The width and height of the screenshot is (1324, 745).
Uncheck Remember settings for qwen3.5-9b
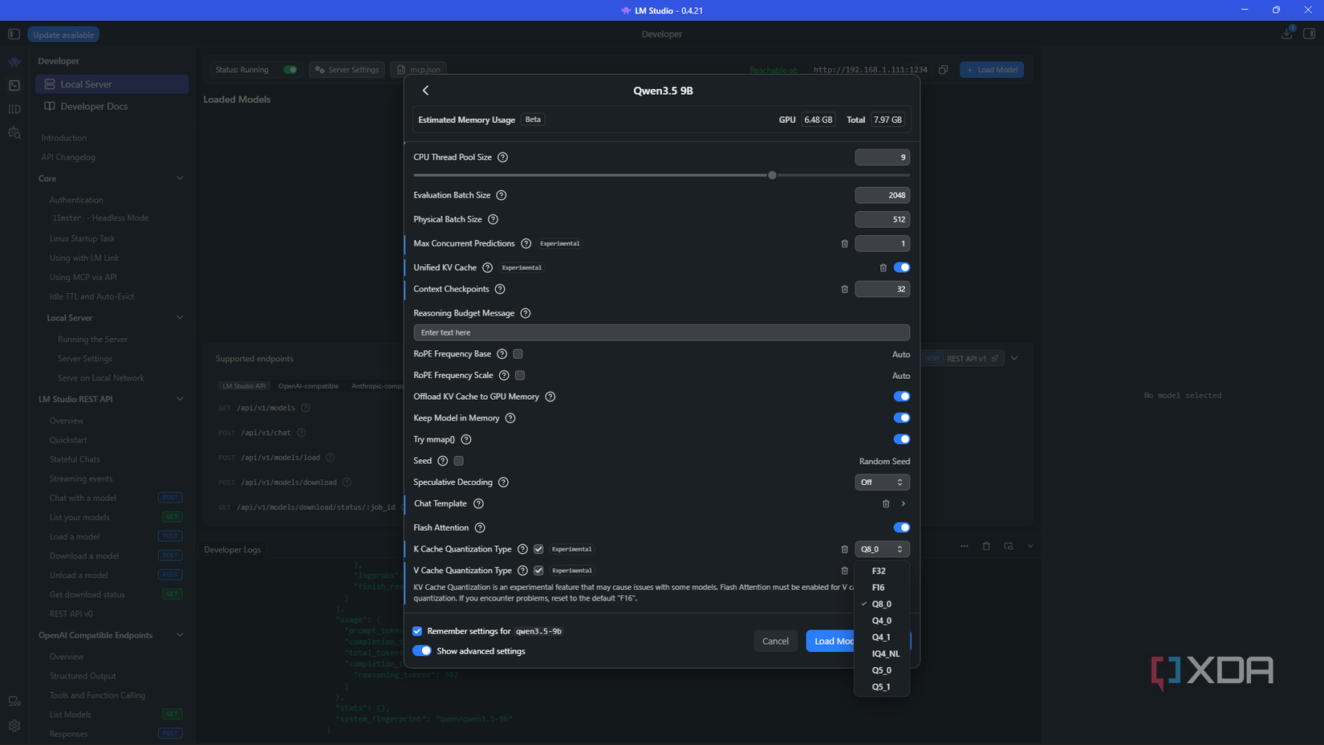(x=417, y=631)
